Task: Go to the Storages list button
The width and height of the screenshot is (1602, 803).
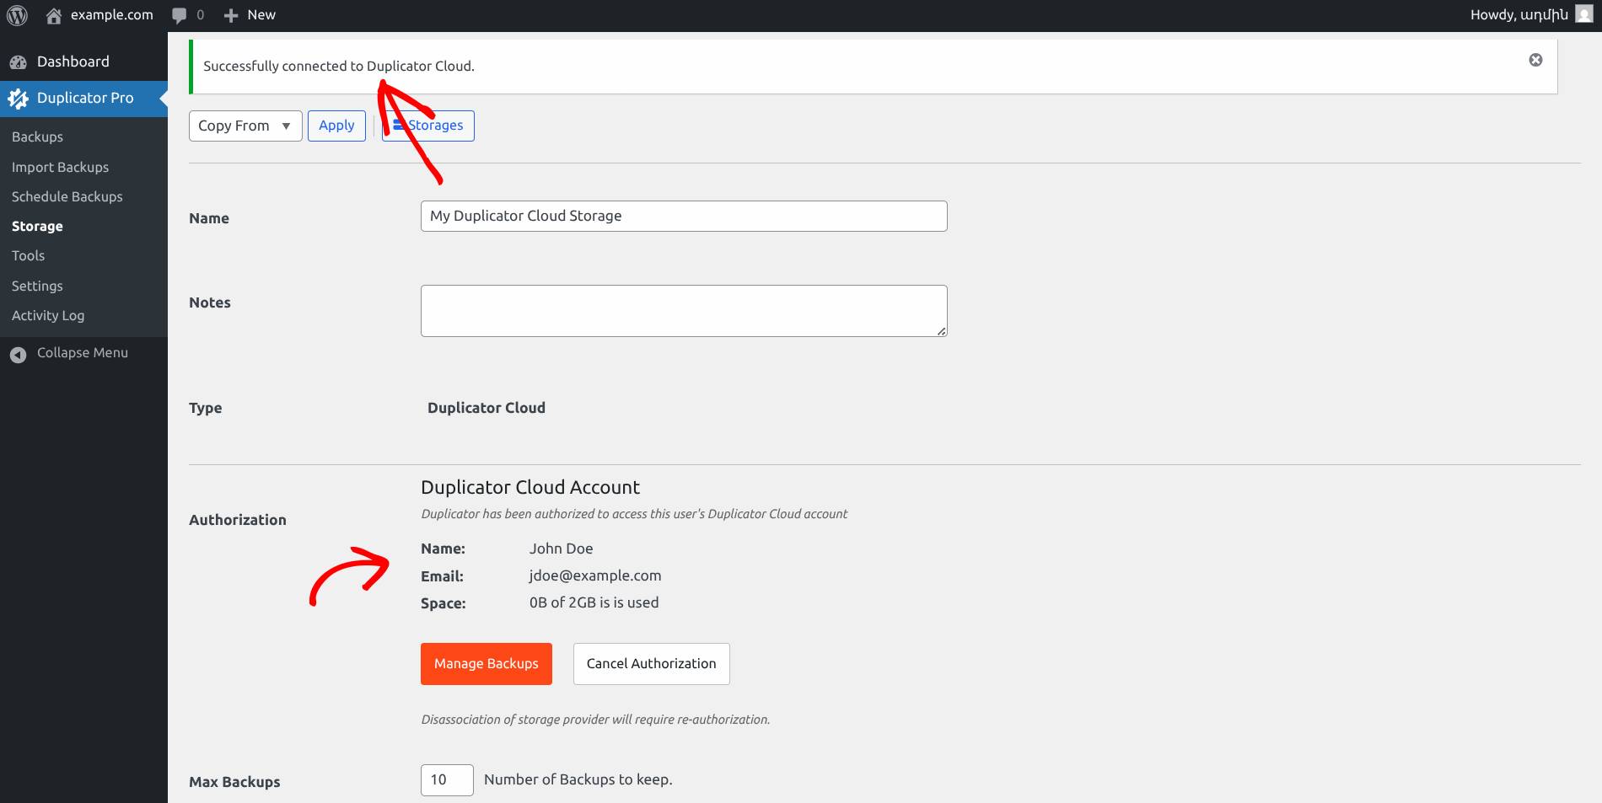Action: (x=428, y=126)
